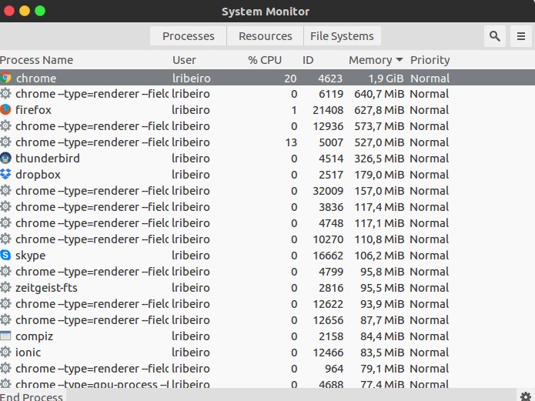Click the compiz window icon
This screenshot has width=535, height=401.
pos(5,336)
